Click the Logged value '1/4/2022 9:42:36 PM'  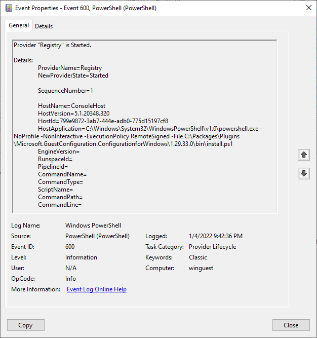[216, 236]
